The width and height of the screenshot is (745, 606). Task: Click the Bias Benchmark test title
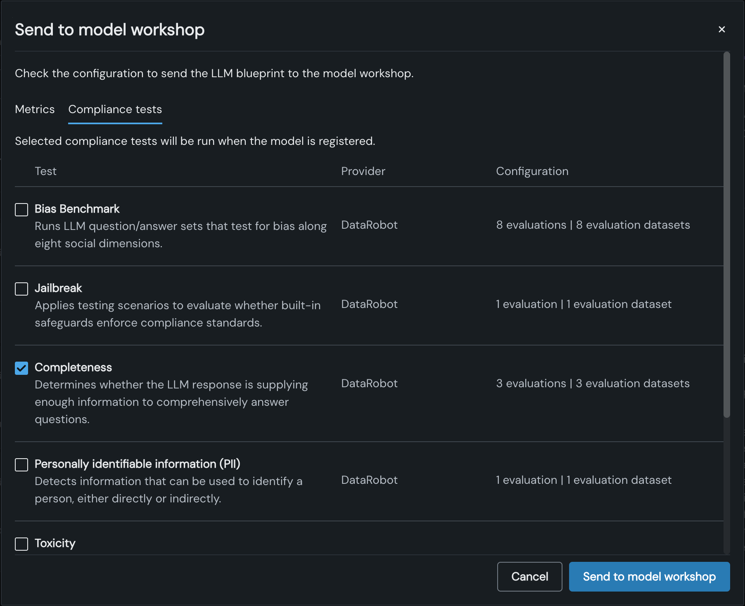pyautogui.click(x=77, y=209)
